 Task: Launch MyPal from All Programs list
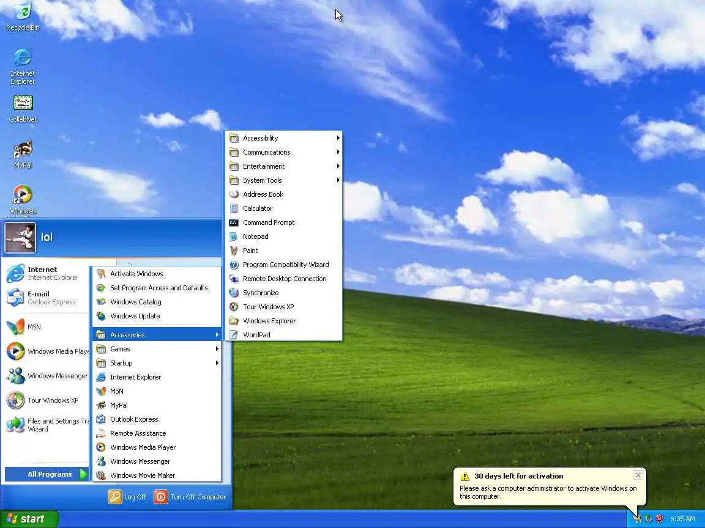pyautogui.click(x=157, y=405)
